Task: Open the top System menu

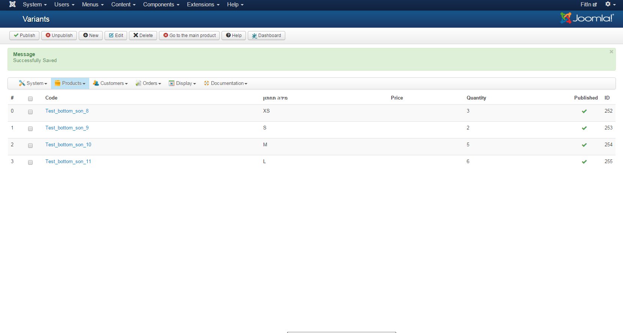Action: point(35,4)
